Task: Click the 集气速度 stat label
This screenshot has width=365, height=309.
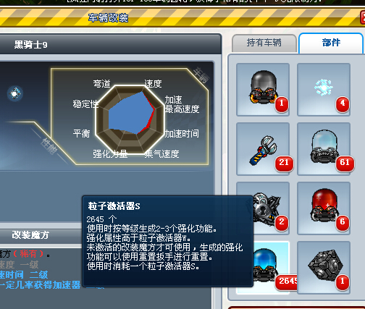Action: click(x=161, y=153)
